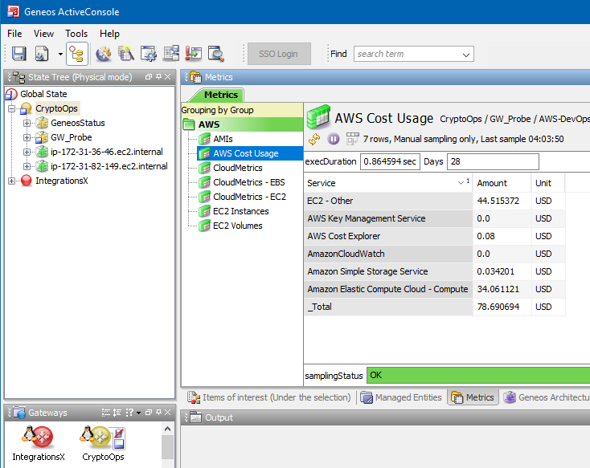Select the CryptoOps gateway in the tree
Image resolution: width=590 pixels, height=468 pixels.
pyautogui.click(x=57, y=108)
